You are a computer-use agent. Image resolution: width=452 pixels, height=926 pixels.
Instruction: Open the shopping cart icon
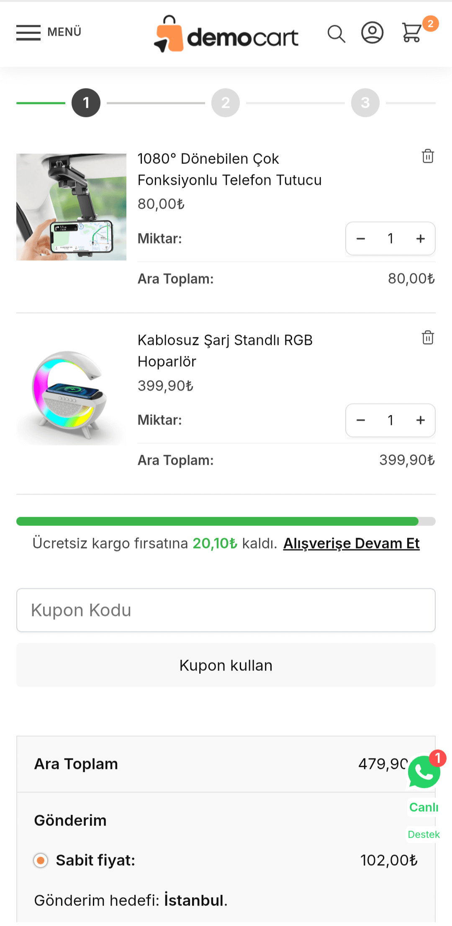[412, 33]
